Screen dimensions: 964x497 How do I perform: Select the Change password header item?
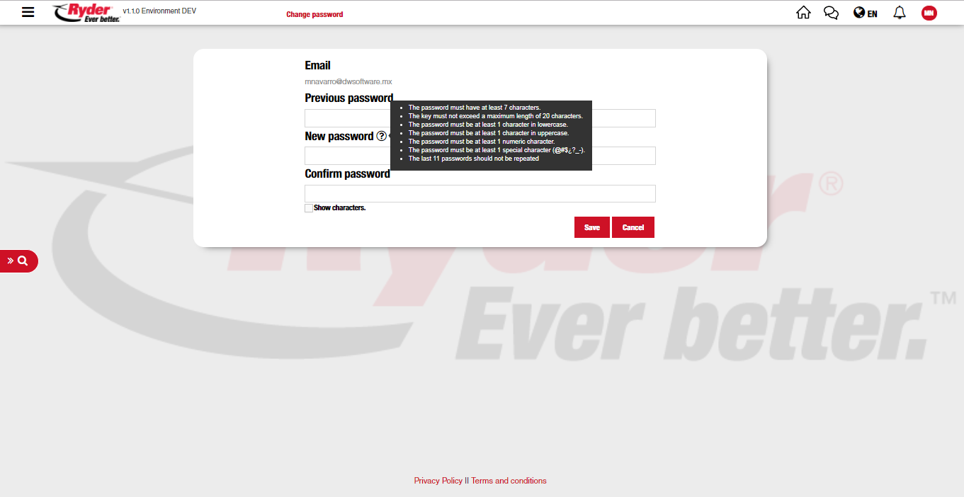click(x=314, y=14)
